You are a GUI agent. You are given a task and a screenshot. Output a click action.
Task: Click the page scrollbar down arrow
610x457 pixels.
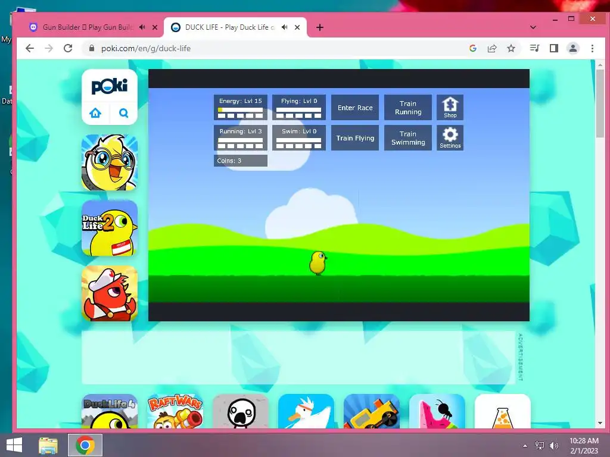coord(600,423)
